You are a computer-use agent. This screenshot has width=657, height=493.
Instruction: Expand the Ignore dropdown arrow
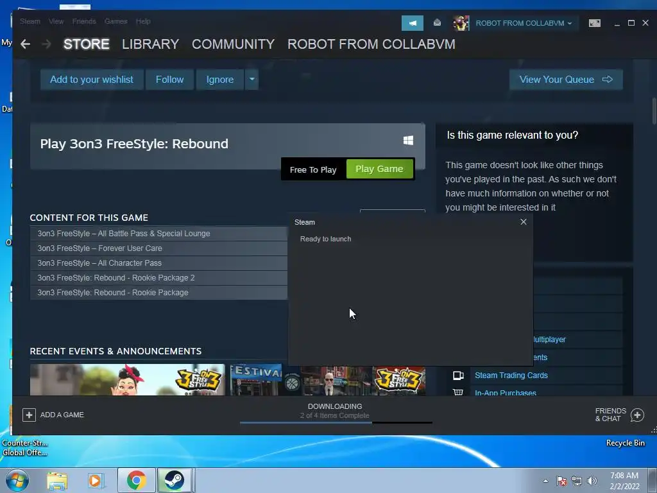click(252, 79)
